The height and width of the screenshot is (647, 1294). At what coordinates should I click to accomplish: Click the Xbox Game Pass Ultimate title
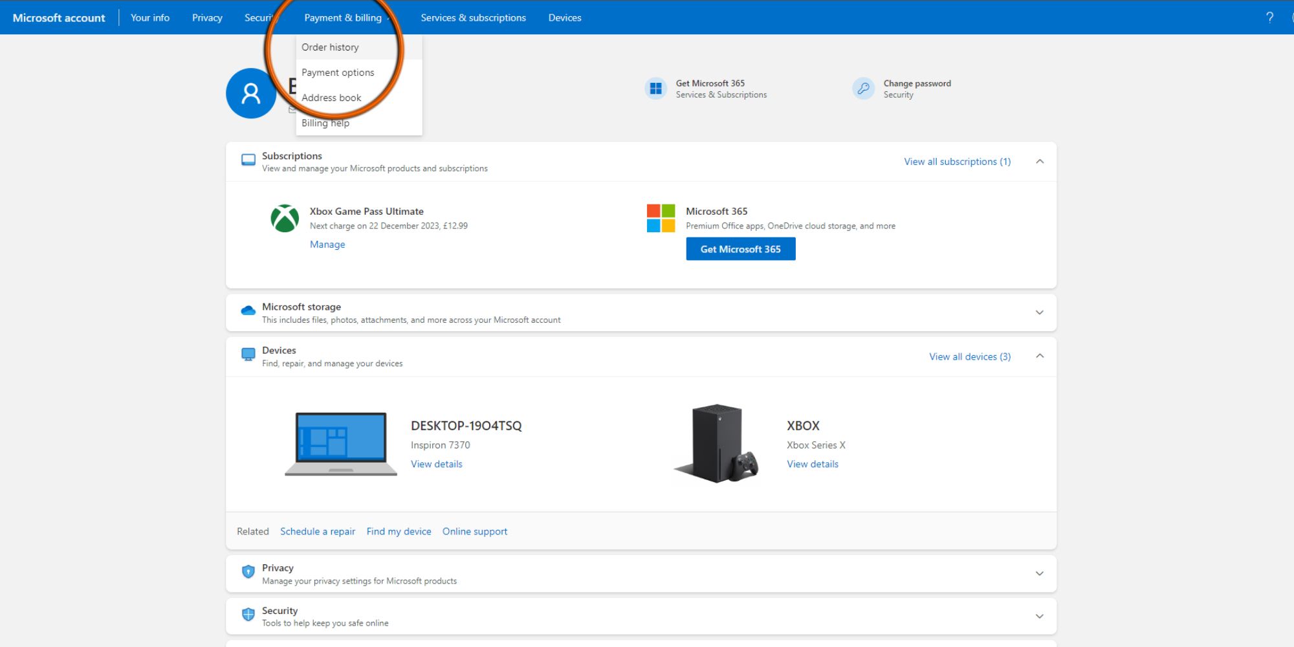(367, 212)
